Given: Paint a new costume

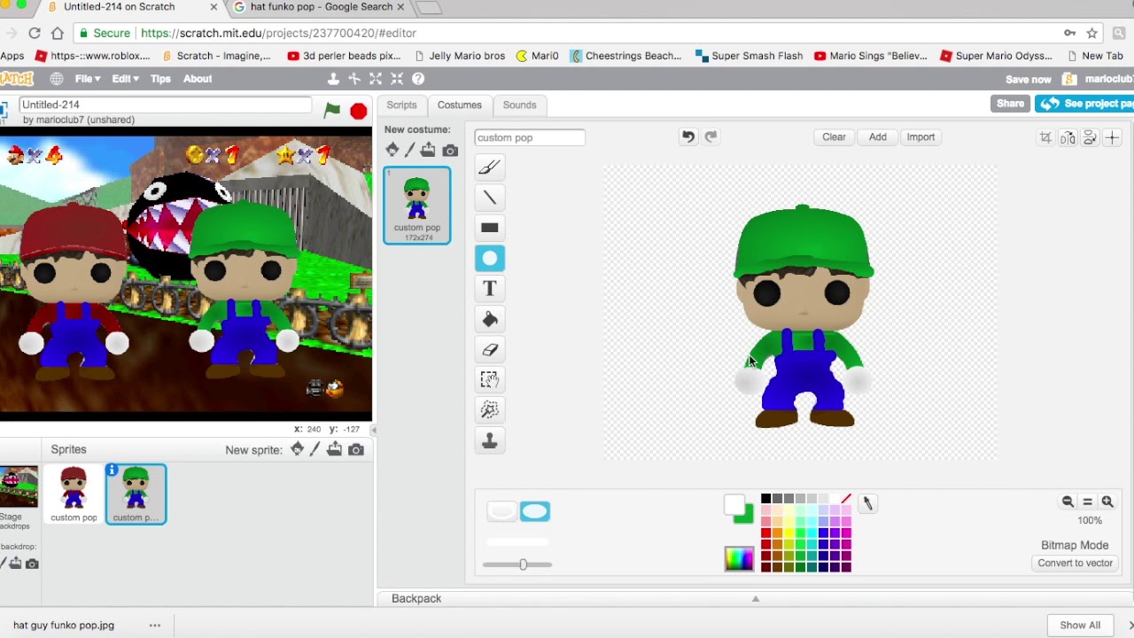Looking at the screenshot, I should [409, 150].
